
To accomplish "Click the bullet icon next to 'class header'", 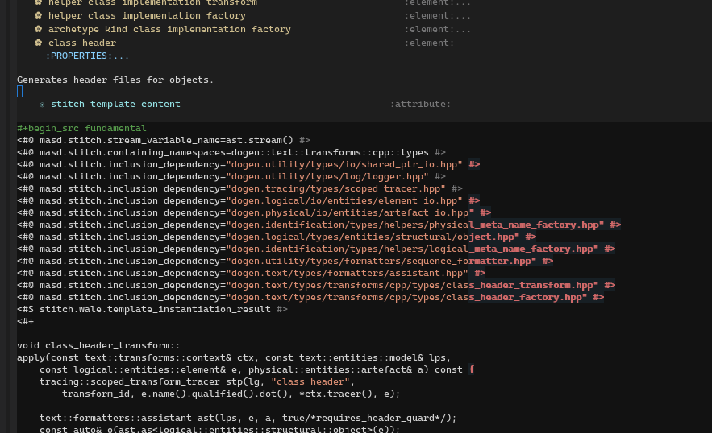I will click(38, 43).
